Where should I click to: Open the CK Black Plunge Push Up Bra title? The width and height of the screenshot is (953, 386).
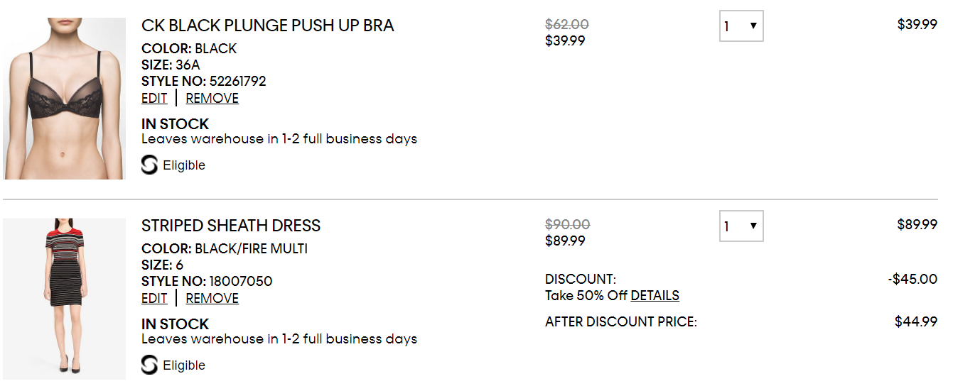coord(267,26)
